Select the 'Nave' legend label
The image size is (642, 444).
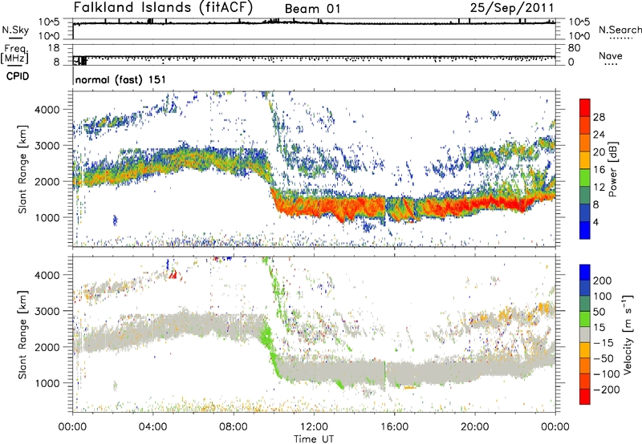[x=611, y=55]
